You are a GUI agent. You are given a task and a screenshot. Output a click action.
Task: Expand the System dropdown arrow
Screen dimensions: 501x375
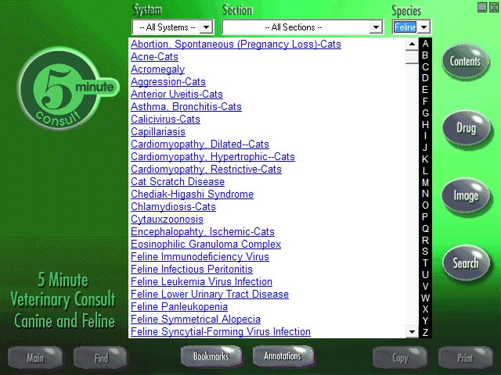[206, 27]
